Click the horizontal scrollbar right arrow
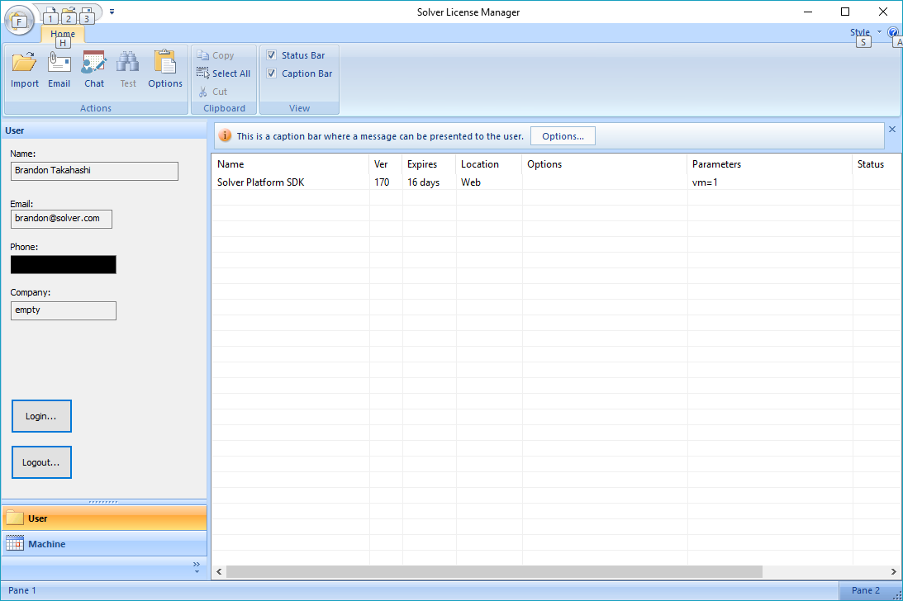Viewport: 903px width, 601px height. (894, 571)
